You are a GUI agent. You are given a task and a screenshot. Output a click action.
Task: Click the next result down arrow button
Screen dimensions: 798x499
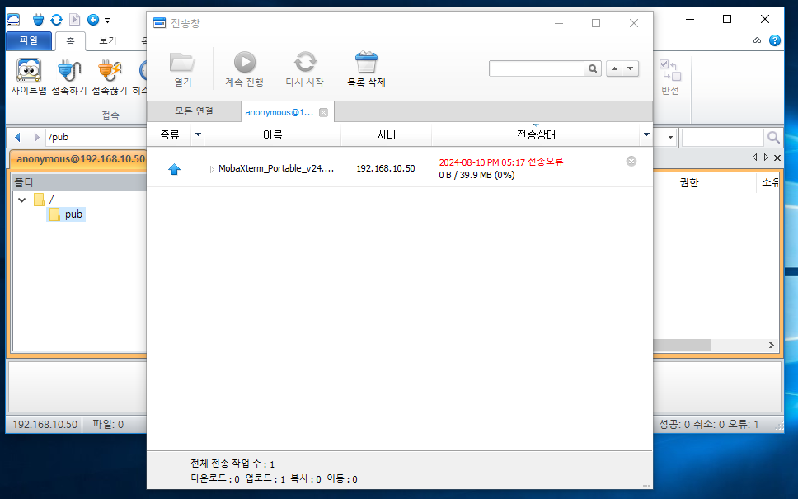[631, 68]
